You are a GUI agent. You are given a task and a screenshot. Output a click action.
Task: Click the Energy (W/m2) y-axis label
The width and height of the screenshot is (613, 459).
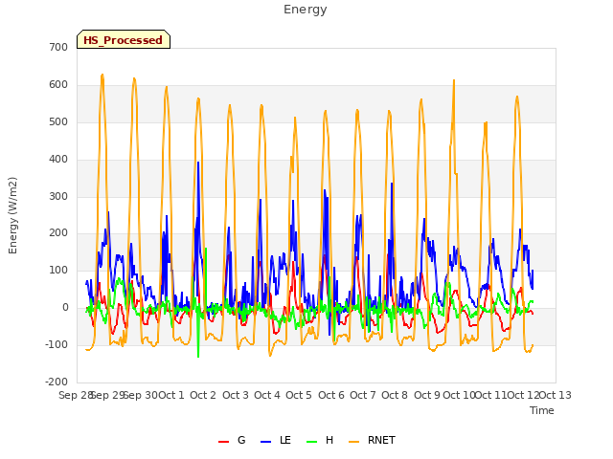(12, 215)
